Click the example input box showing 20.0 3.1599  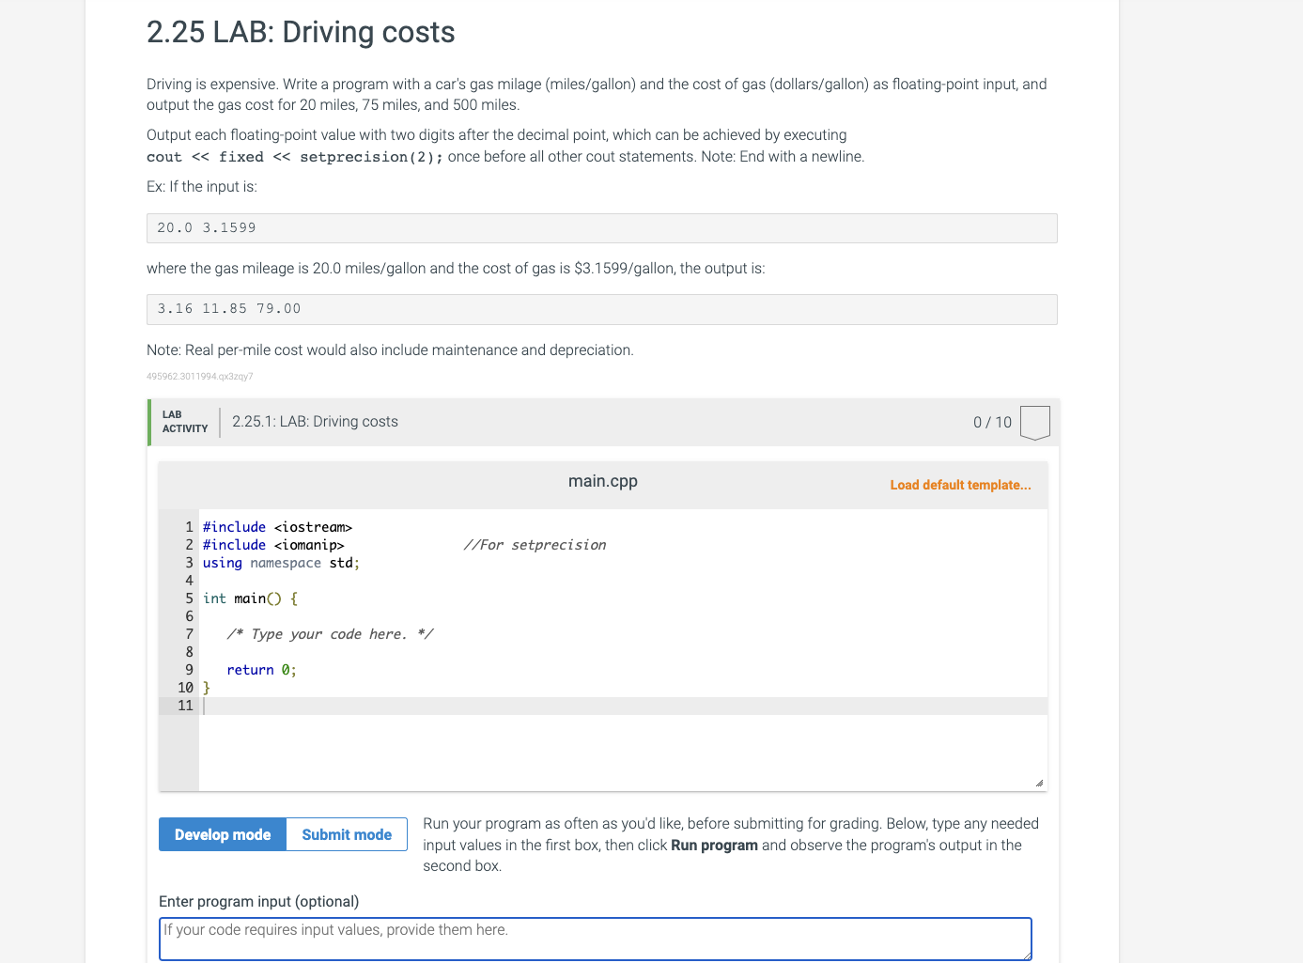601,227
